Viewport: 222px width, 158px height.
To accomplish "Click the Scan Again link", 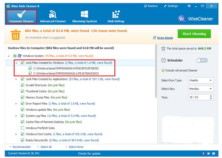I will (x=165, y=38).
